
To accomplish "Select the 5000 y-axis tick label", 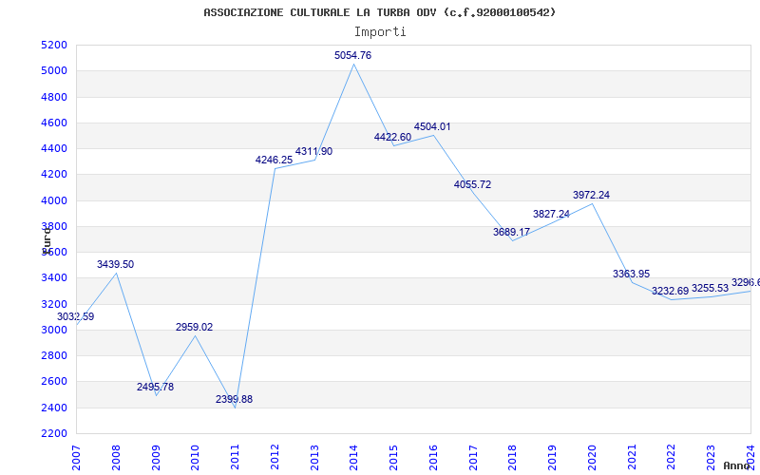I will tap(54, 70).
